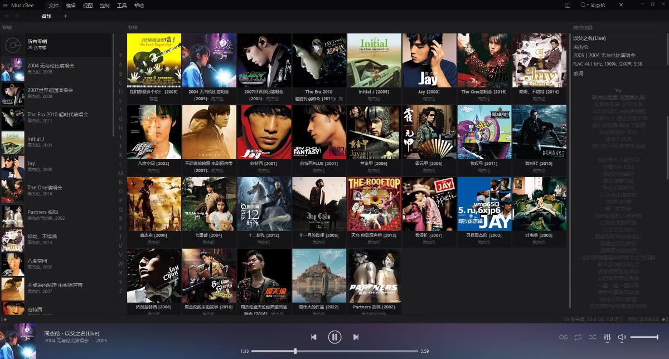The width and height of the screenshot is (669, 359).
Task: Click the panel layout icon
Action: click(568, 5)
